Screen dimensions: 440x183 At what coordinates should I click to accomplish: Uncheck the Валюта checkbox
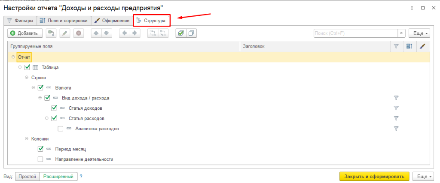pos(40,87)
